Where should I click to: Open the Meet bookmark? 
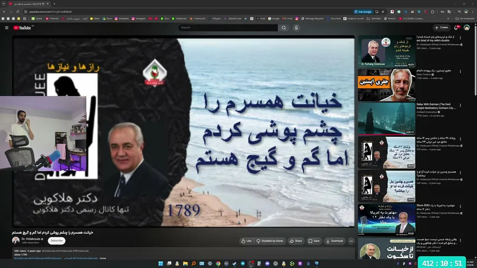[95, 18]
